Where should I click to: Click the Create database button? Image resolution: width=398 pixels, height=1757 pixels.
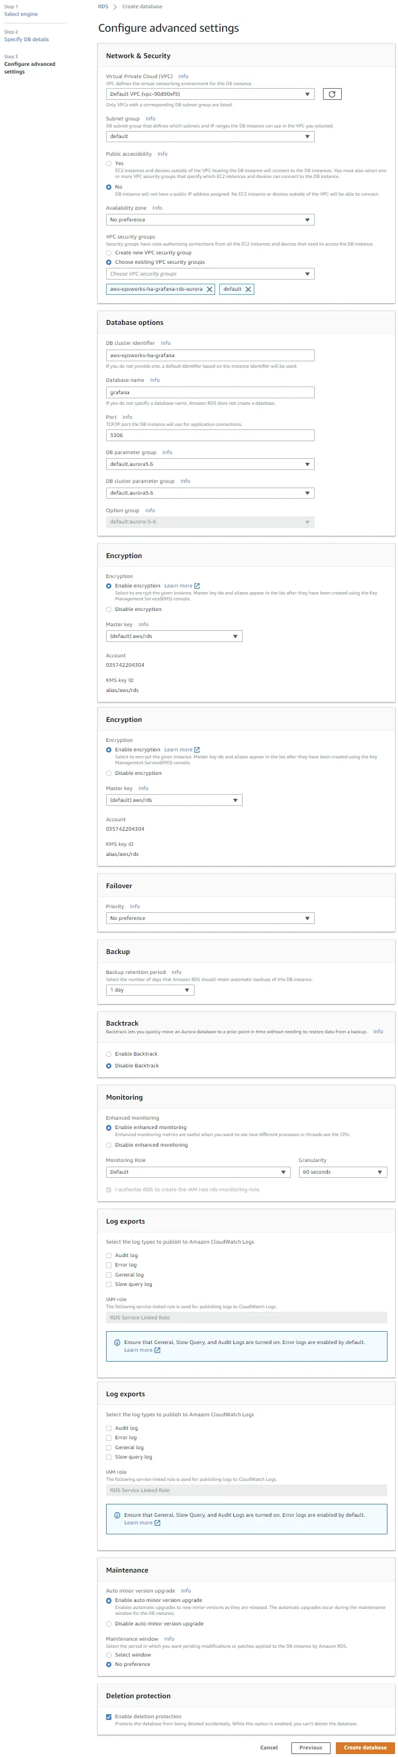[365, 1747]
